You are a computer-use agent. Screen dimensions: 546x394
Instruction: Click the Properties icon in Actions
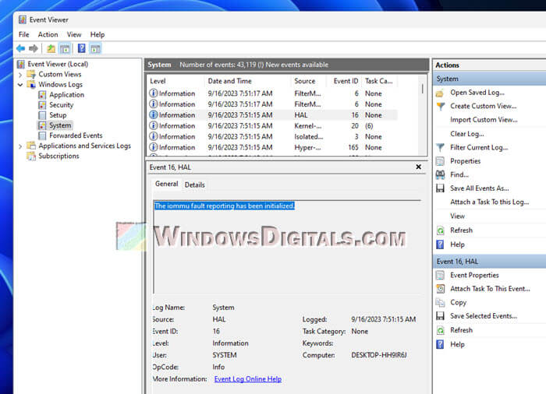tap(440, 161)
